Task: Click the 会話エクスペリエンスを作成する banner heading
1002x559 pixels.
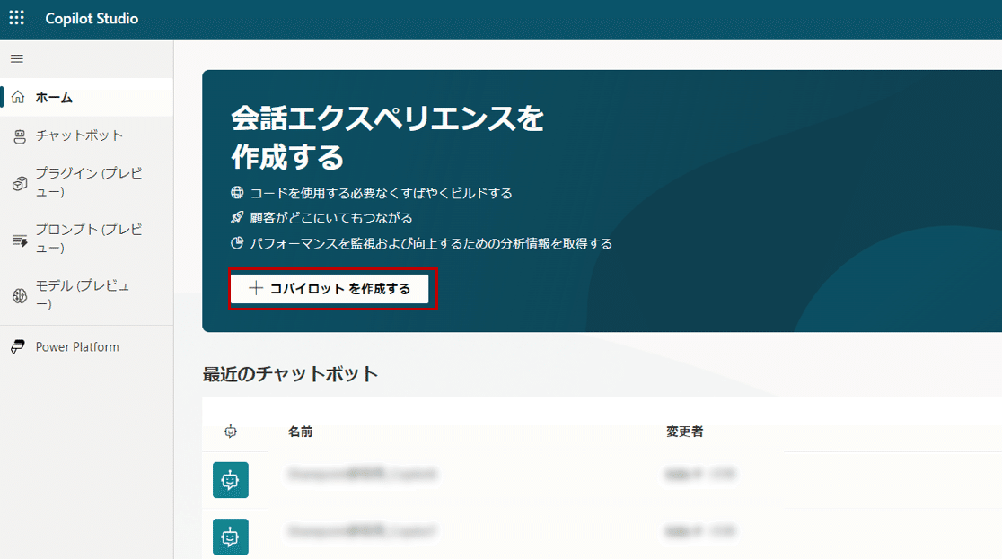Action: (x=387, y=137)
